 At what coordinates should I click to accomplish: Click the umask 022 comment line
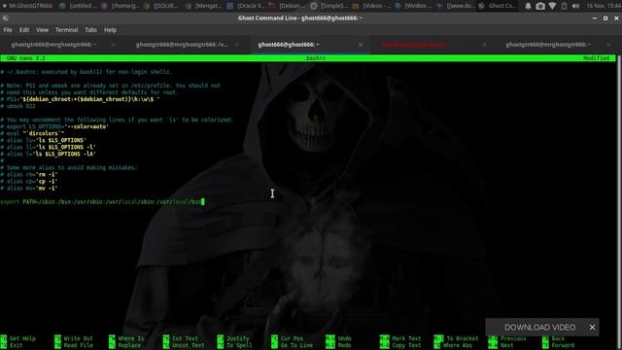point(17,106)
